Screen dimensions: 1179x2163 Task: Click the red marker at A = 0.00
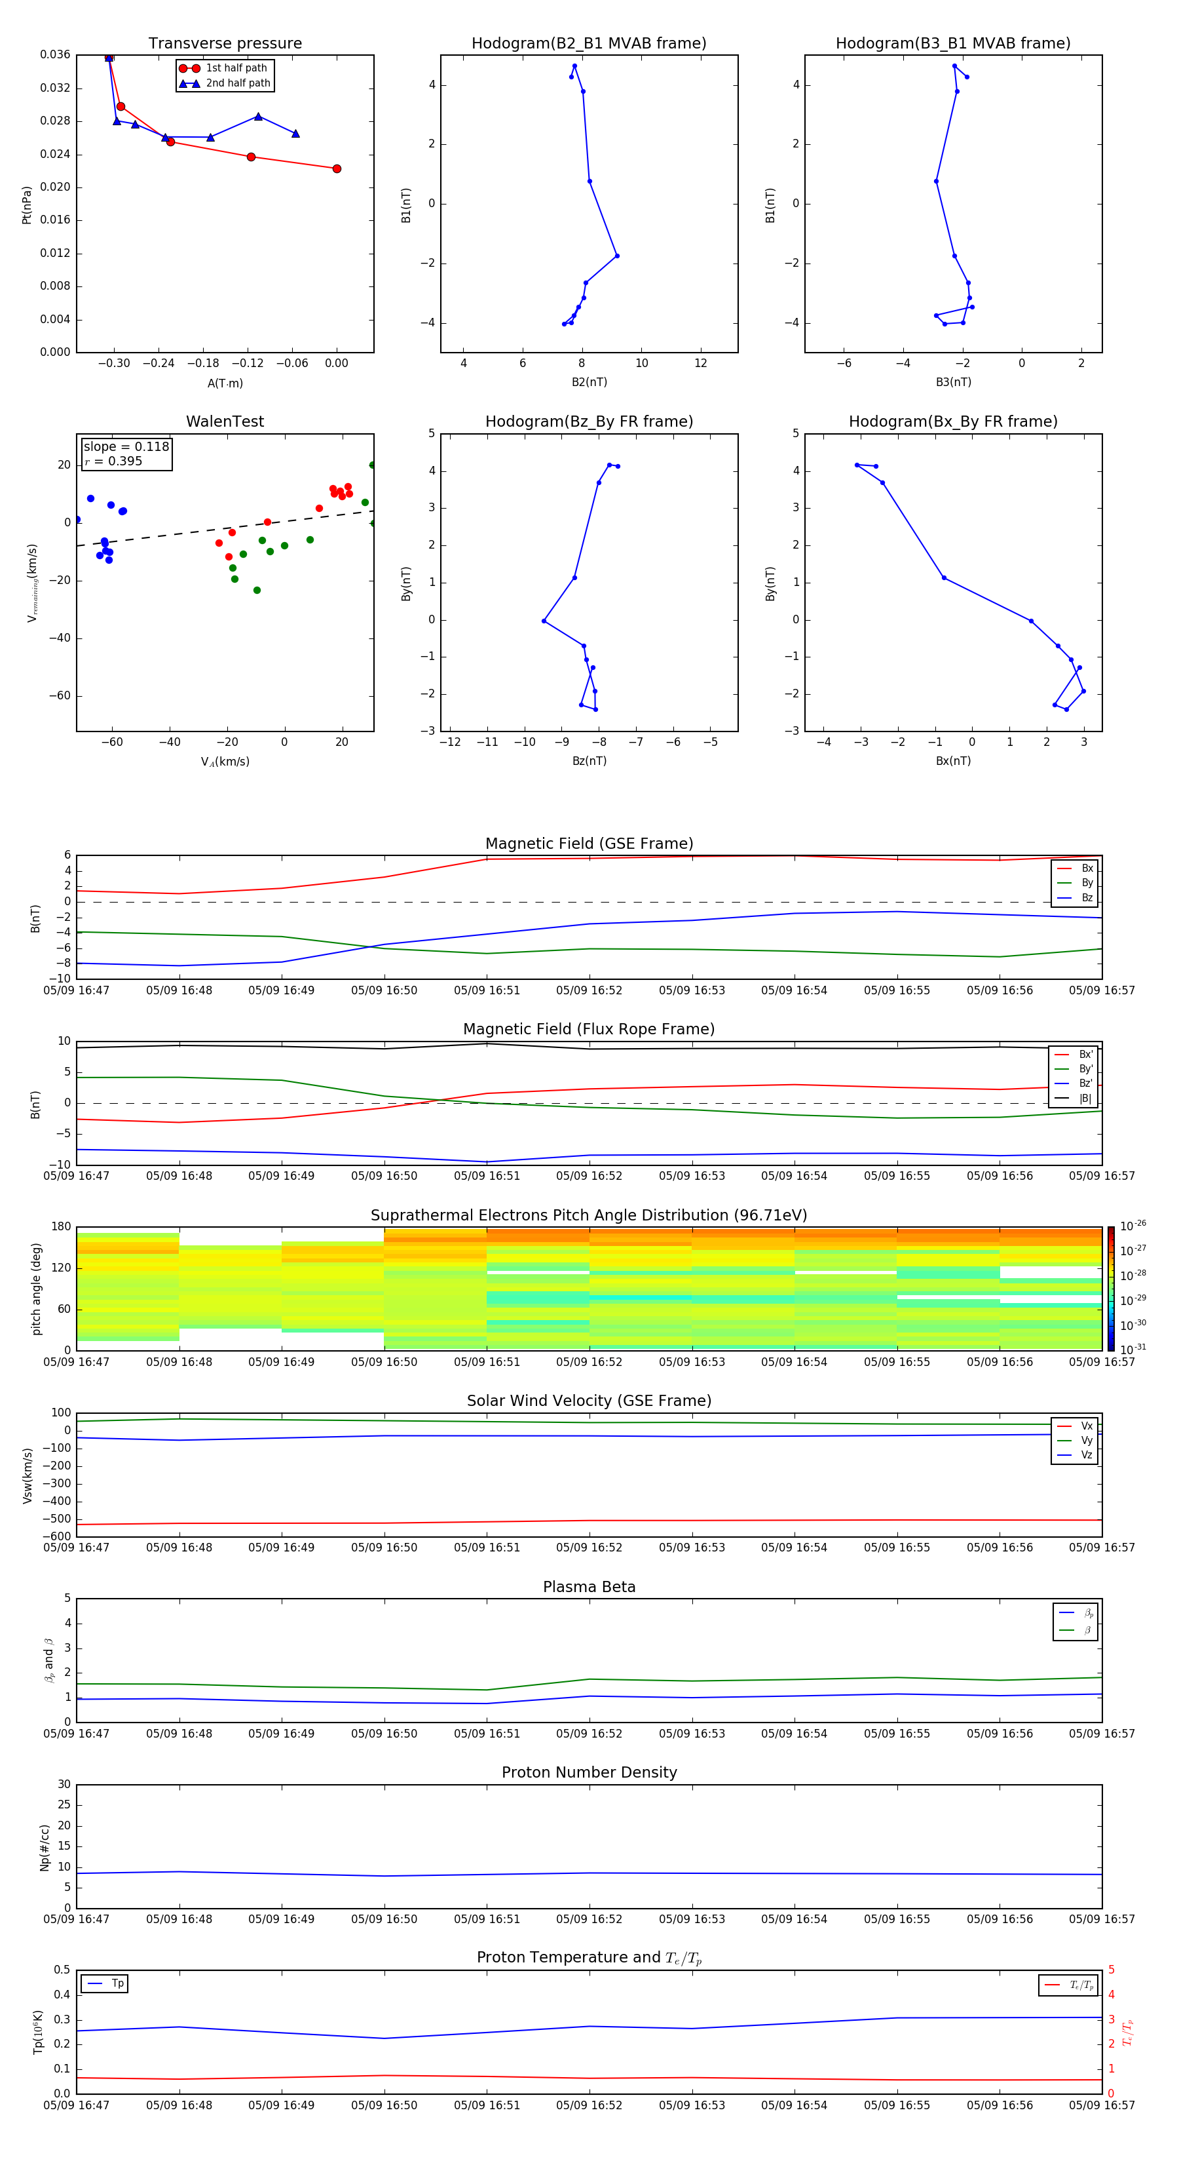tap(337, 168)
